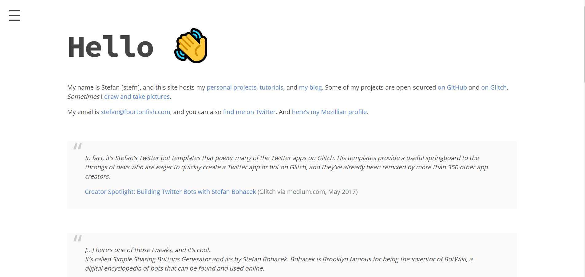
Task: Open the hamburger menu icon
Action: point(14,15)
